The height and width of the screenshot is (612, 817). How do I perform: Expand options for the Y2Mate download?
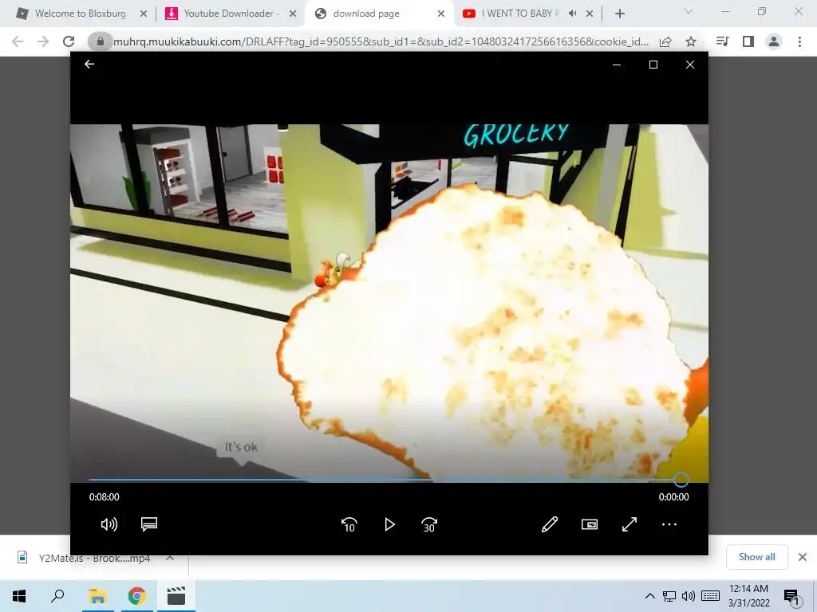pos(170,558)
